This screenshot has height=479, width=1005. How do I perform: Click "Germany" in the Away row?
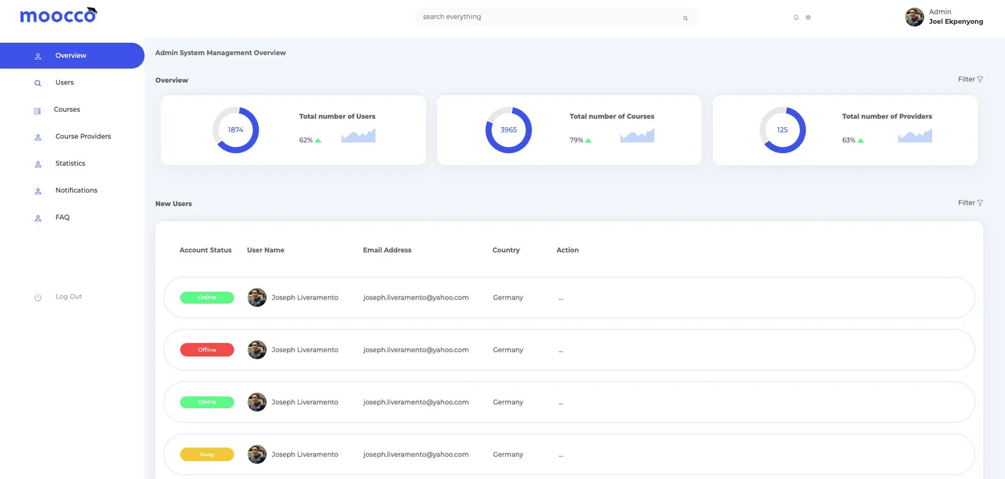[508, 455]
